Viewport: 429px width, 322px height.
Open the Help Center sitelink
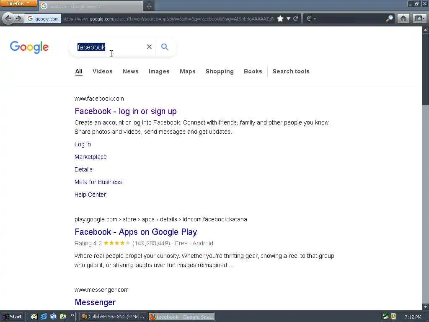pyautogui.click(x=90, y=195)
